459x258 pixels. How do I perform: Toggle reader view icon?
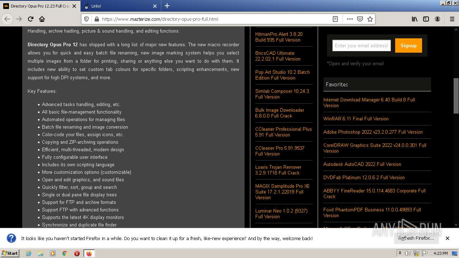(x=335, y=19)
